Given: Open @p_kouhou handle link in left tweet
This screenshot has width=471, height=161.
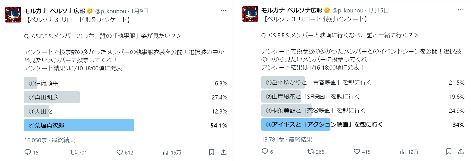Looking at the screenshot, I should point(111,11).
